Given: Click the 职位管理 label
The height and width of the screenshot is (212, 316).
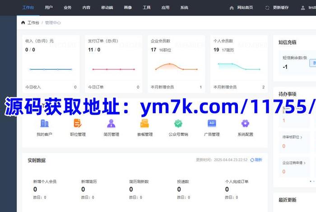Looking at the screenshot, I should pyautogui.click(x=78, y=134).
